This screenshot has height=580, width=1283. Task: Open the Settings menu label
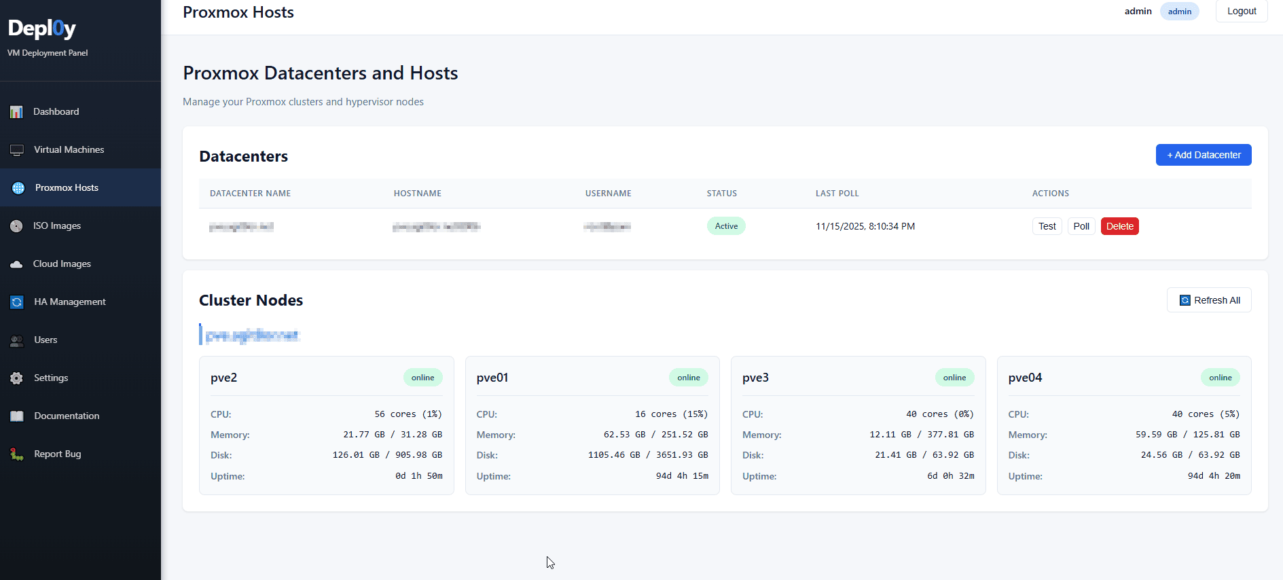pos(51,378)
